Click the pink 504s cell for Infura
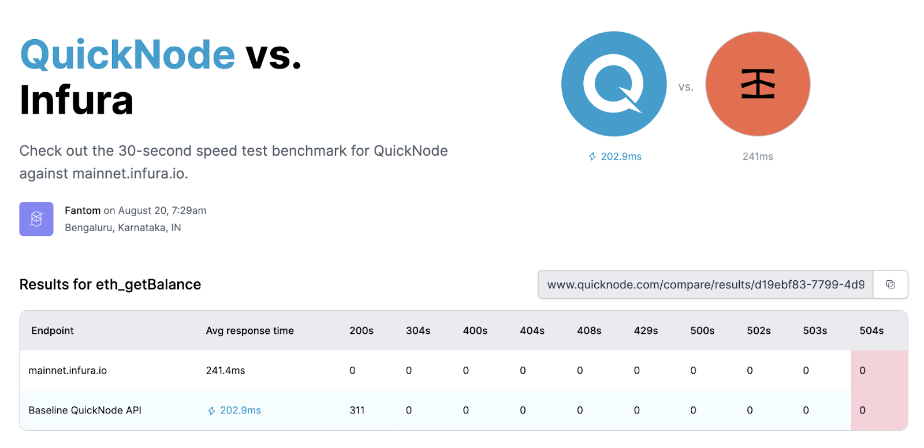The image size is (924, 448). tap(879, 370)
